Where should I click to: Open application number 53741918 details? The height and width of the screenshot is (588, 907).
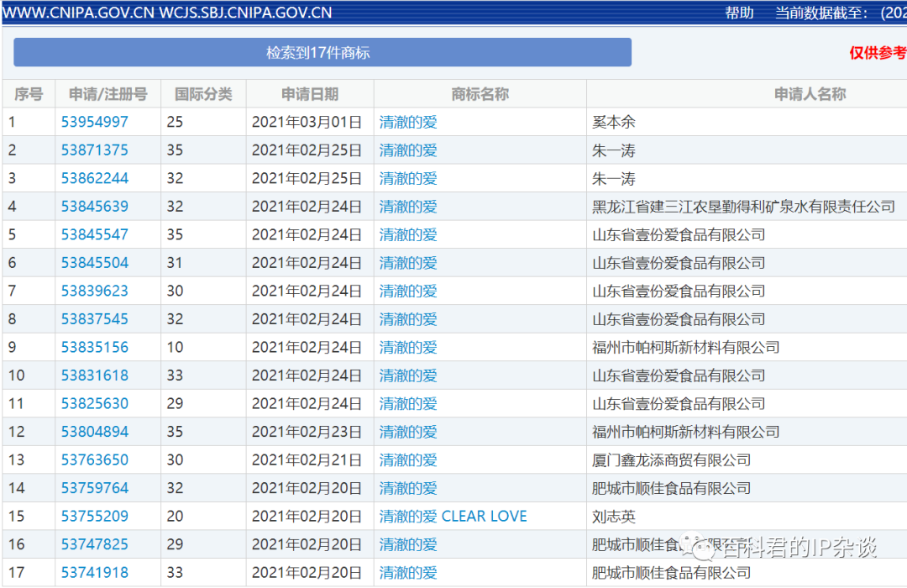95,573
